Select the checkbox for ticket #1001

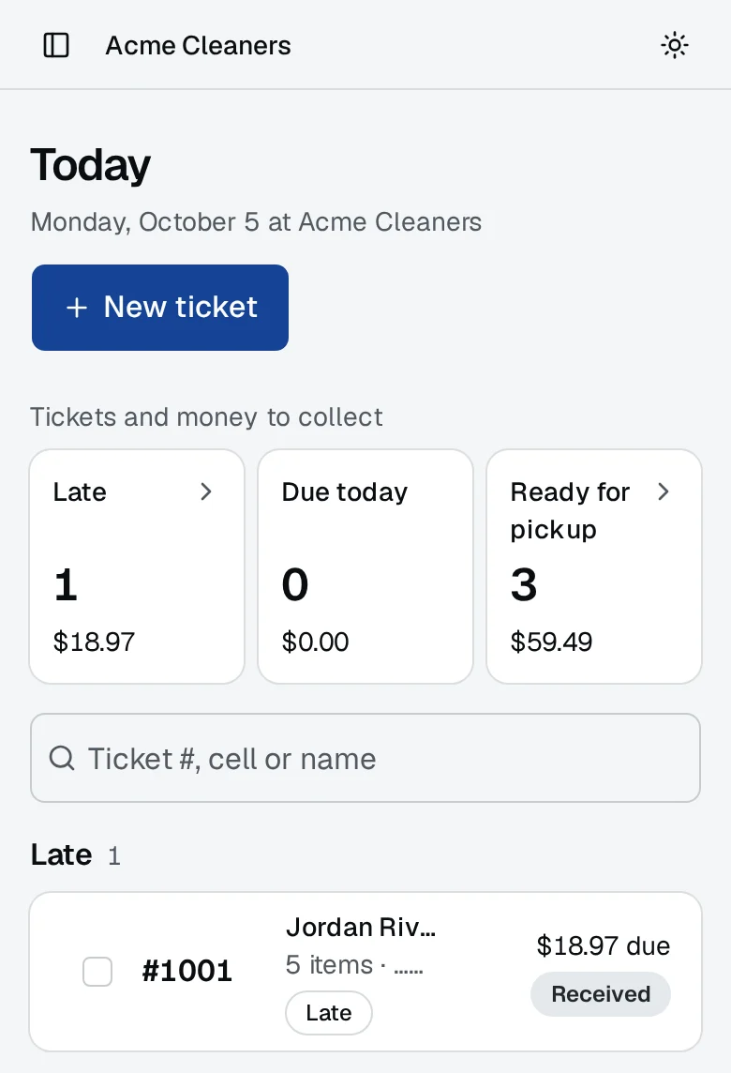(97, 972)
